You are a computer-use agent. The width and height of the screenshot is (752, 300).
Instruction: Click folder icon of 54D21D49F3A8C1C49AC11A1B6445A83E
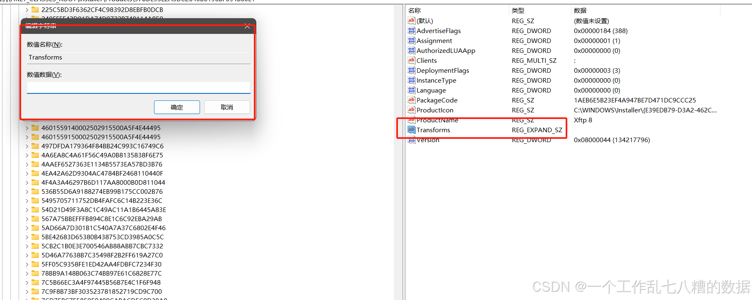click(35, 210)
